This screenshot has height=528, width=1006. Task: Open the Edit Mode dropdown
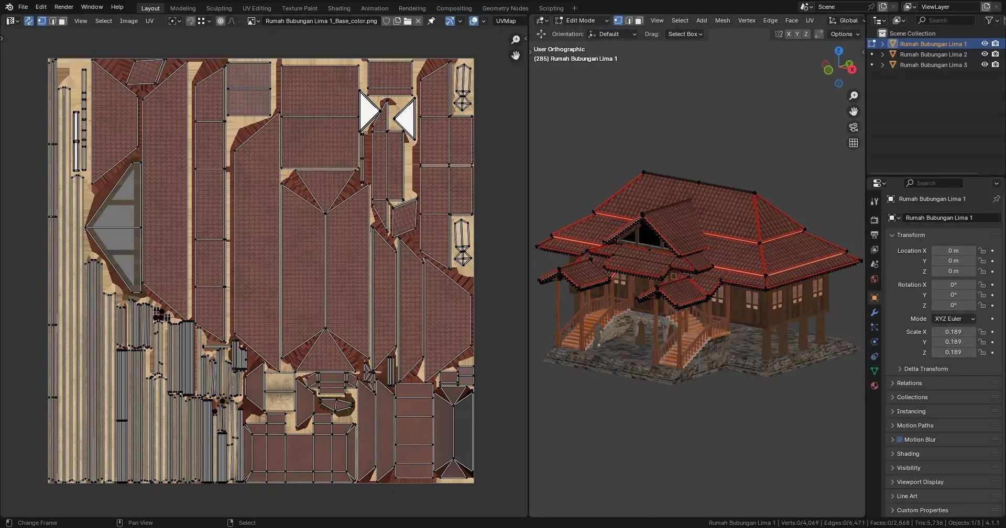582,20
